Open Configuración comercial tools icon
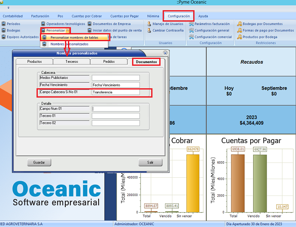296x227 pixels. pyautogui.click(x=191, y=37)
